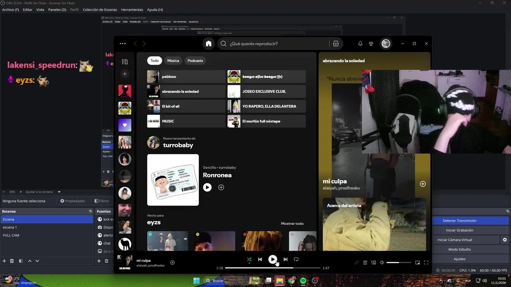Go forward in Spotify navigation
This screenshot has width=511, height=287.
[144, 44]
